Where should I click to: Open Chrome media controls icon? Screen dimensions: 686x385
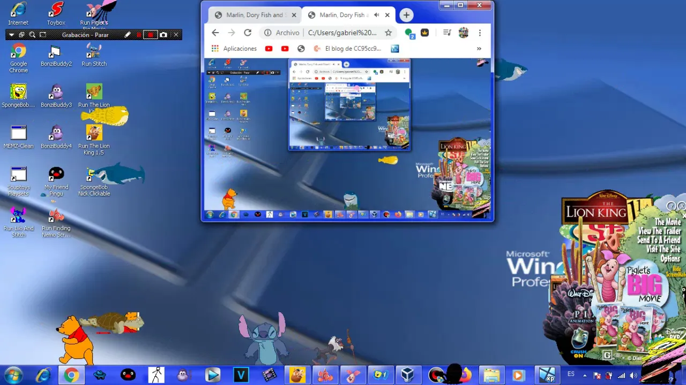pyautogui.click(x=447, y=33)
